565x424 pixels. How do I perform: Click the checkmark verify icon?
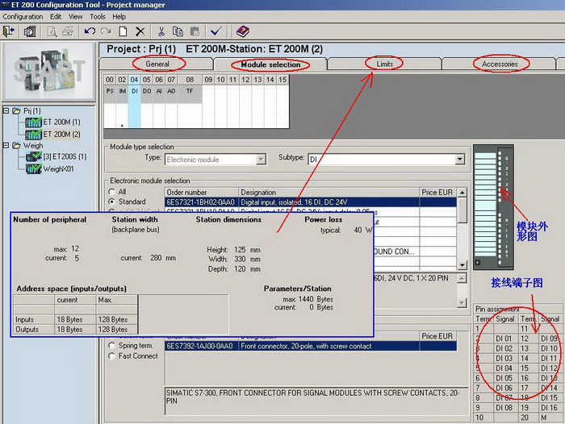click(x=216, y=31)
